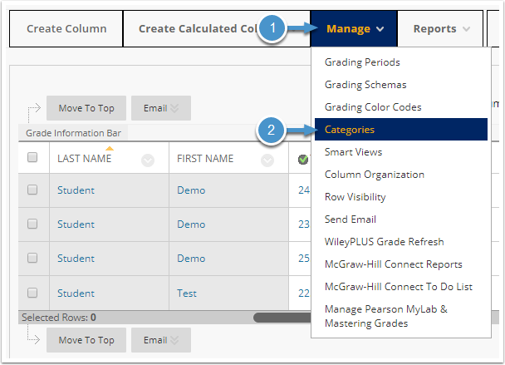Select Grading Schemas menu item
The height and width of the screenshot is (365, 505).
(x=365, y=85)
